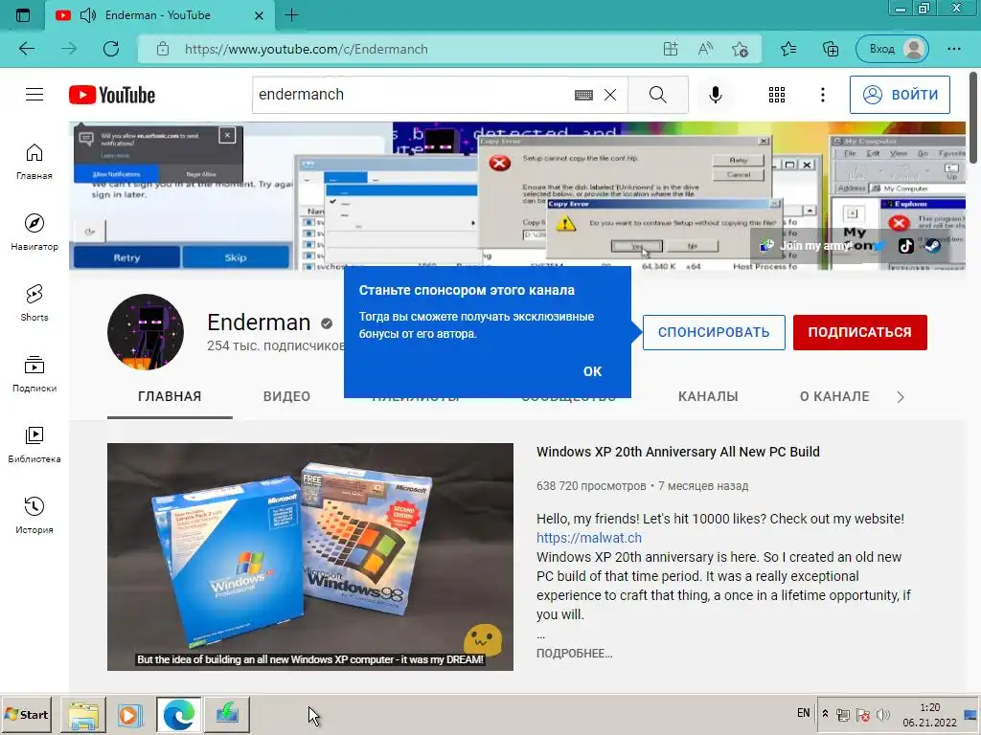Sign in with the ВОЙТИ button
Viewport: 981px width, 735px height.
[x=900, y=95]
